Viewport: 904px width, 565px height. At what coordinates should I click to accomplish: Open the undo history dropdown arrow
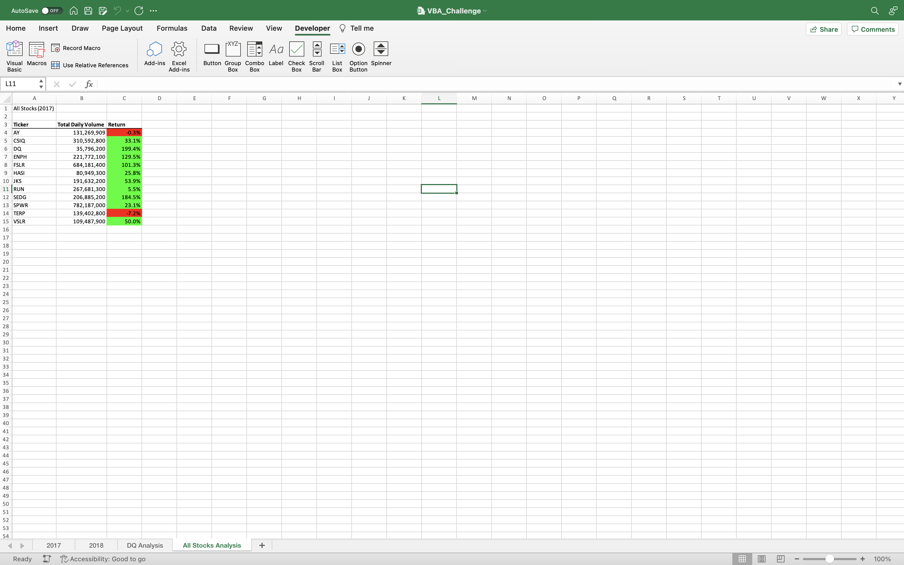pos(127,10)
